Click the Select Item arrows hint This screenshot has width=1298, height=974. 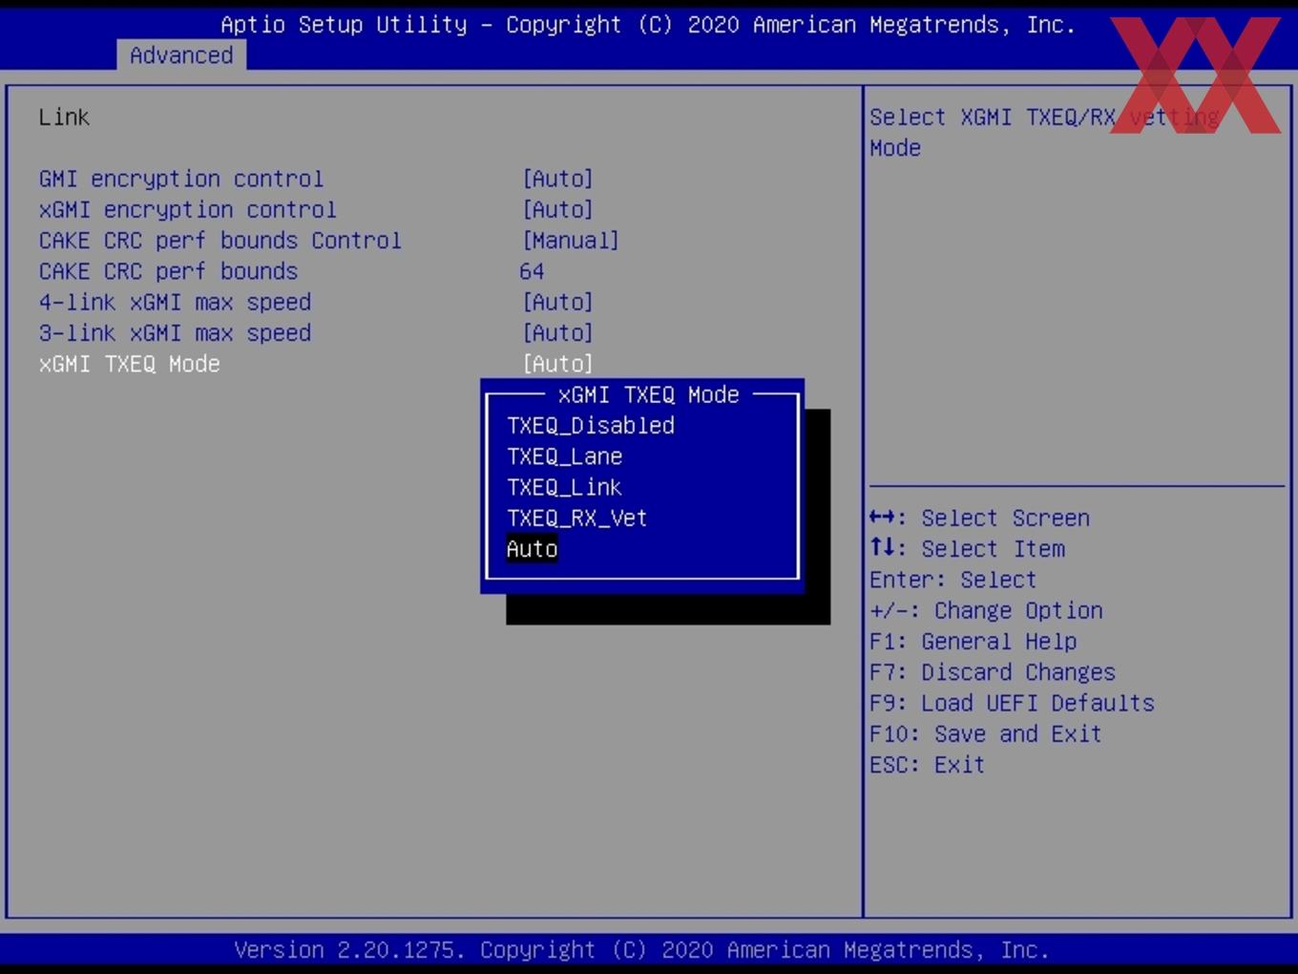[x=968, y=549]
